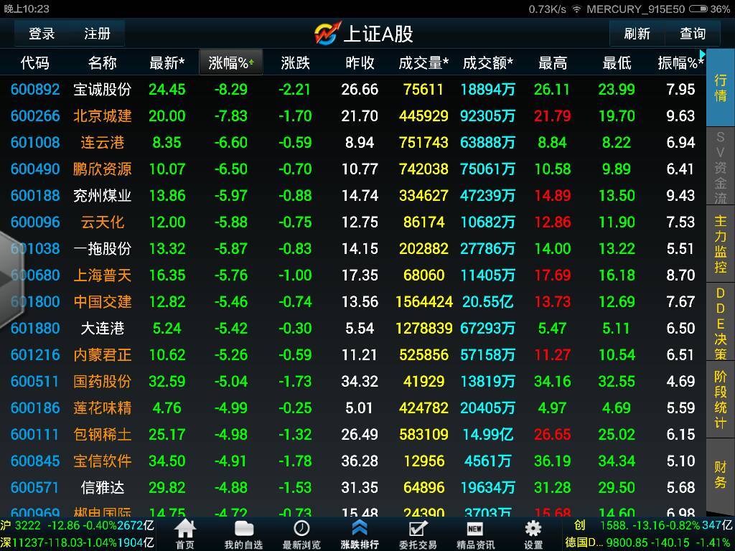Open stock 宝诚股份 row
Screen dimensions: 735x551
(353, 89)
